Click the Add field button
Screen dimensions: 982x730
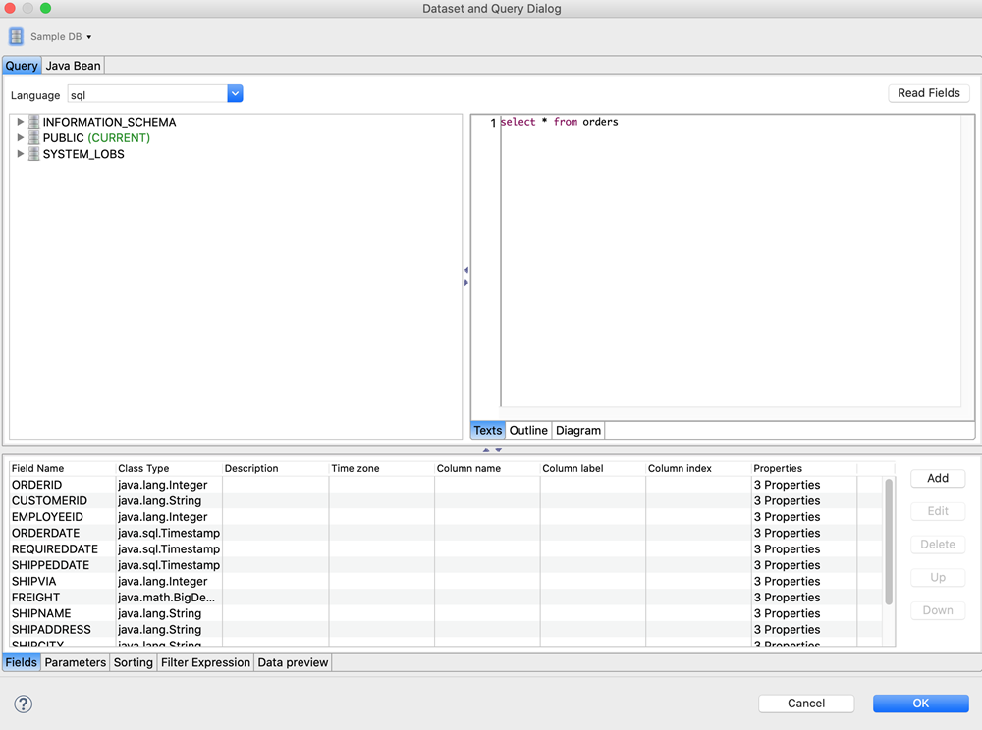tap(938, 479)
